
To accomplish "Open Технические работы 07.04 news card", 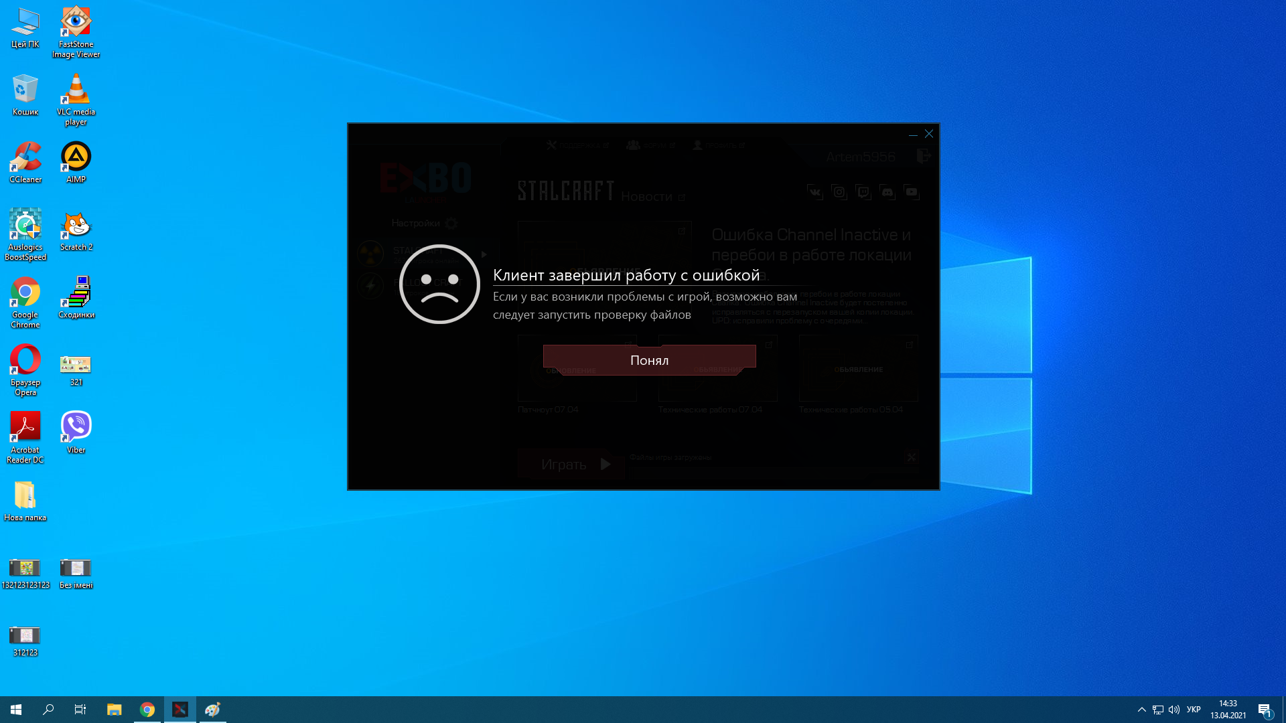I will tap(717, 375).
